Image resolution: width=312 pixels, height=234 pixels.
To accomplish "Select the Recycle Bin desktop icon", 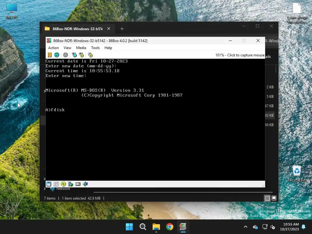I will [x=297, y=173].
